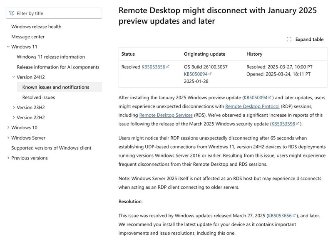This screenshot has height=241, width=333.
Task: Click external link icon beside Resolved KB5053656
Action: 168,67
